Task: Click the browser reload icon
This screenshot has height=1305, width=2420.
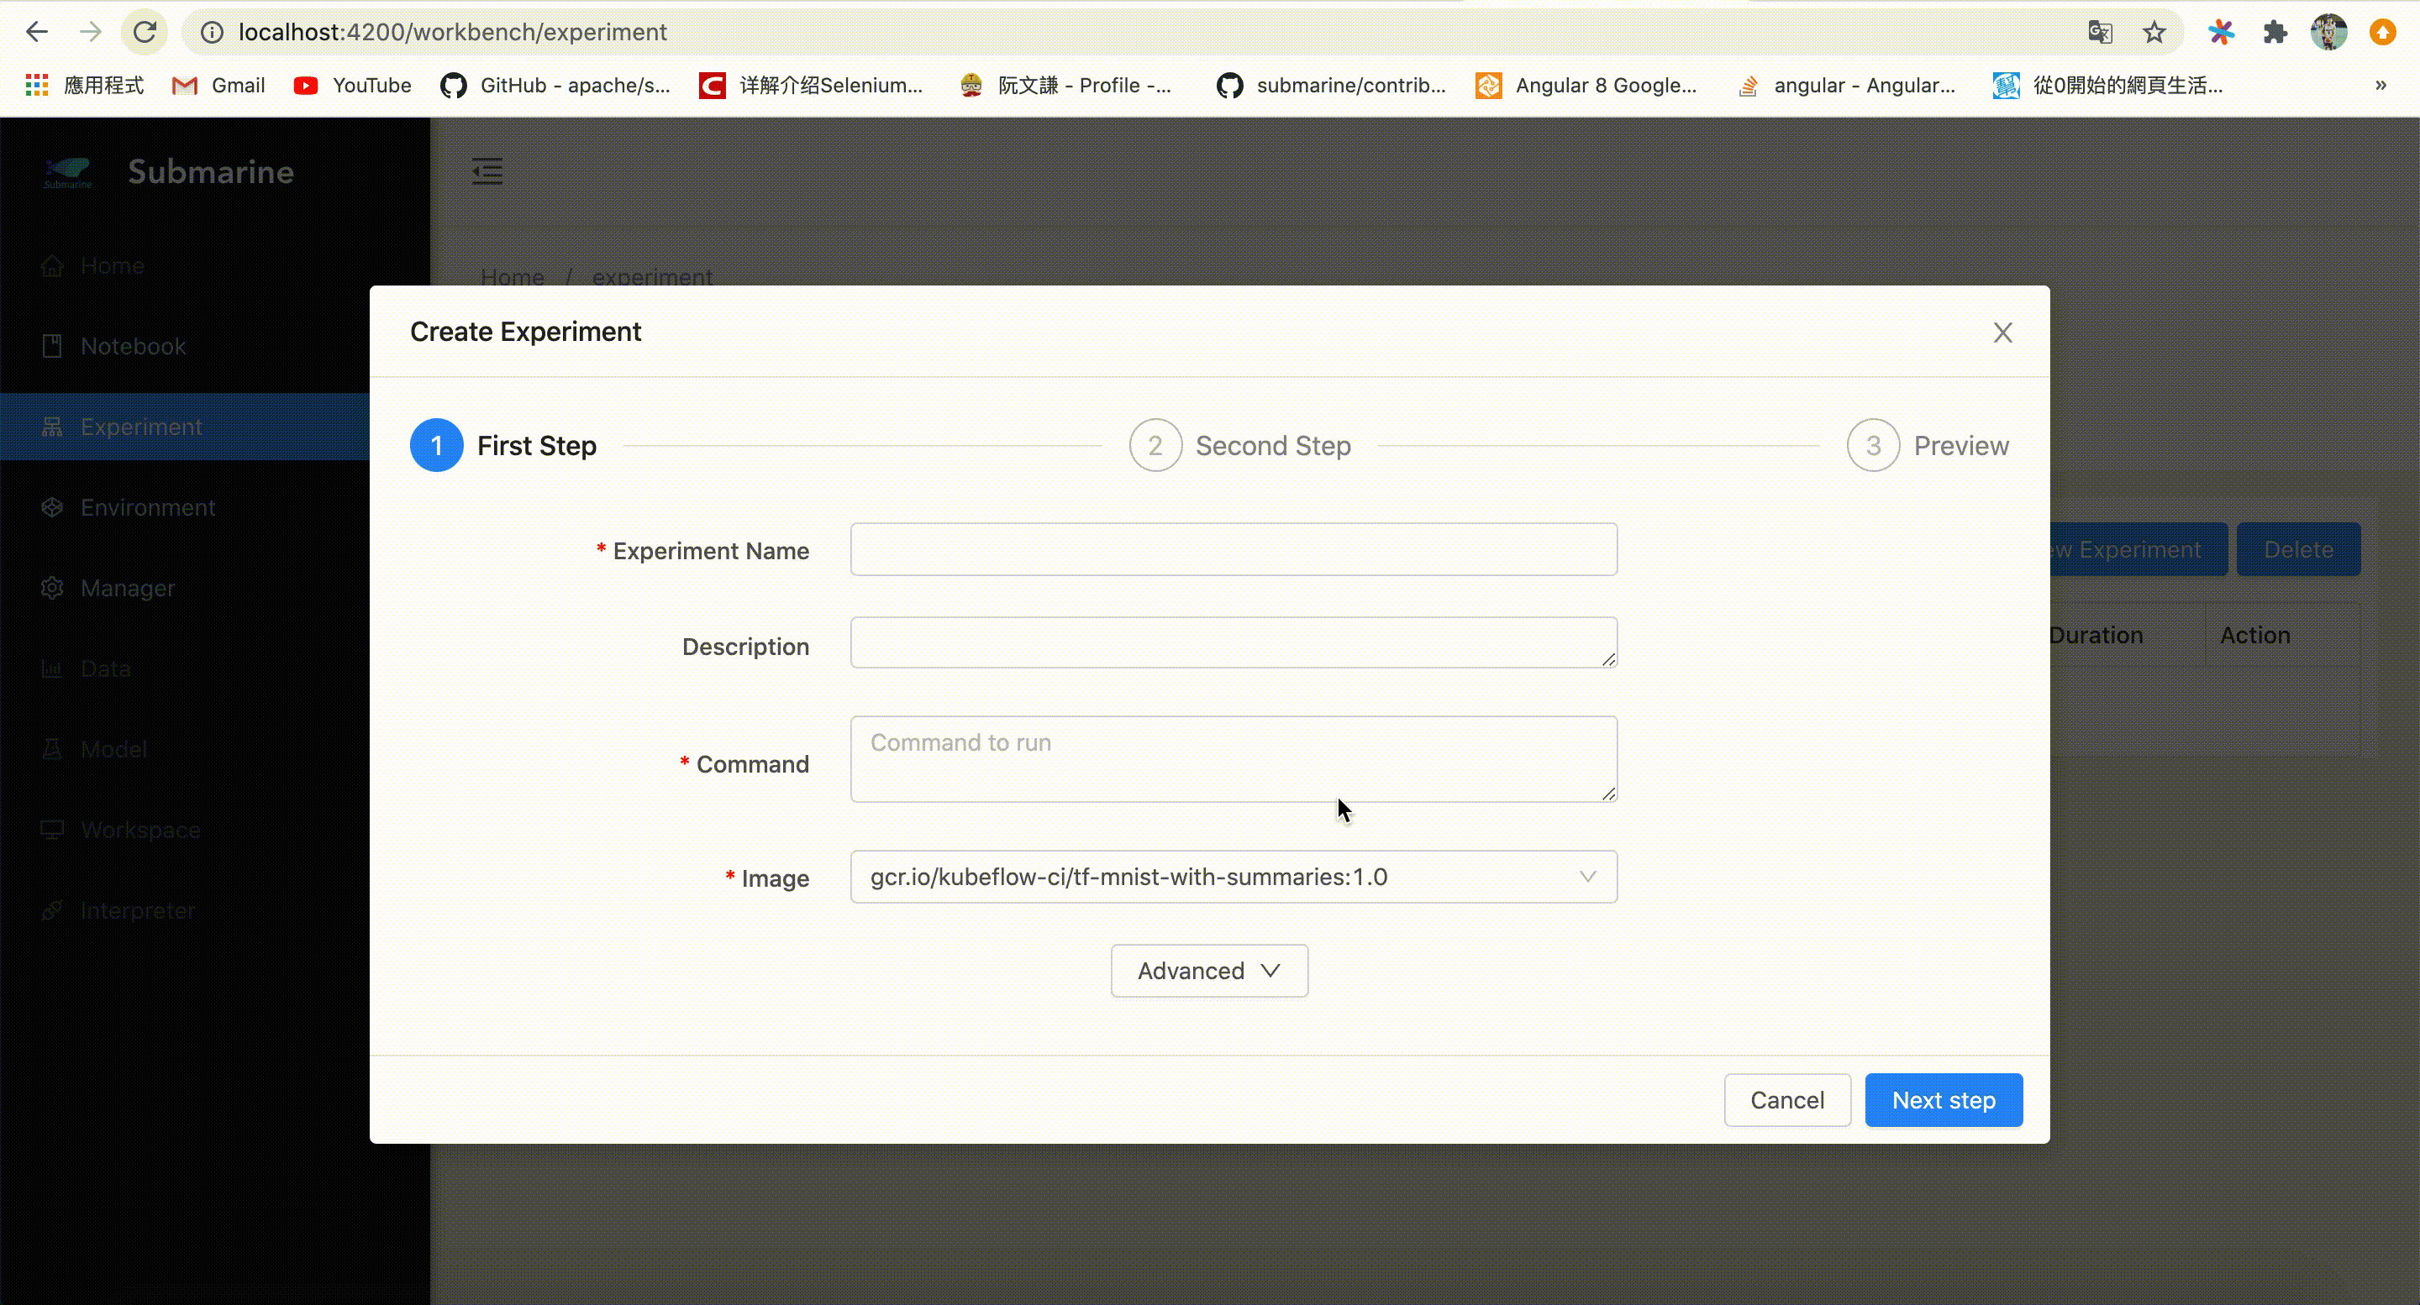Action: 144,32
